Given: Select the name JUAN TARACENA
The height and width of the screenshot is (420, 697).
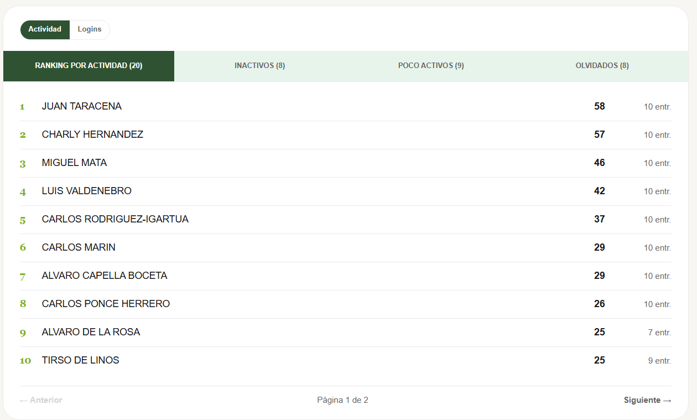Looking at the screenshot, I should click(x=81, y=106).
